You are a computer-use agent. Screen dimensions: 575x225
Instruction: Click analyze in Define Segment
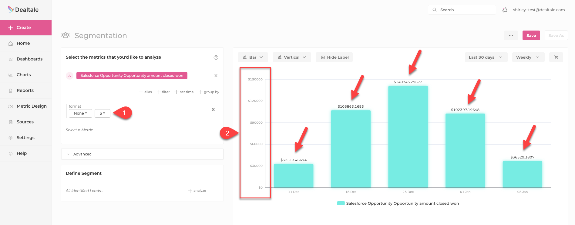pyautogui.click(x=197, y=191)
